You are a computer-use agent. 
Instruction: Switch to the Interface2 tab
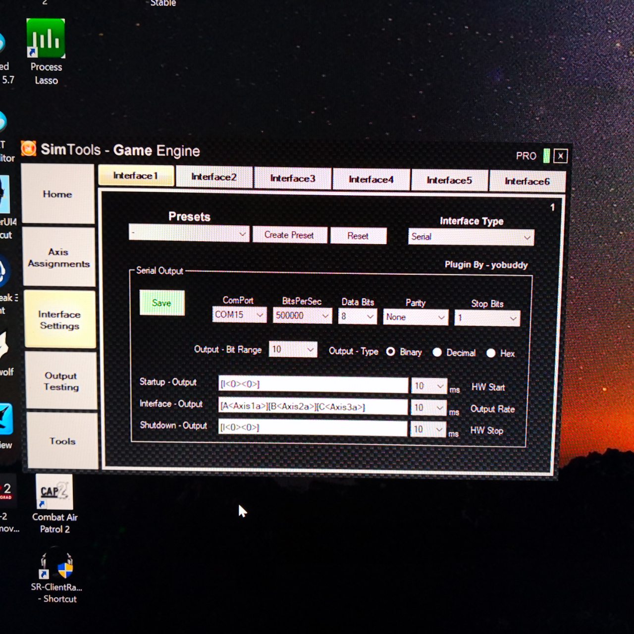point(214,177)
